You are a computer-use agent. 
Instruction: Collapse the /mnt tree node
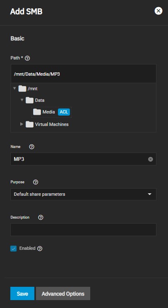(14, 88)
